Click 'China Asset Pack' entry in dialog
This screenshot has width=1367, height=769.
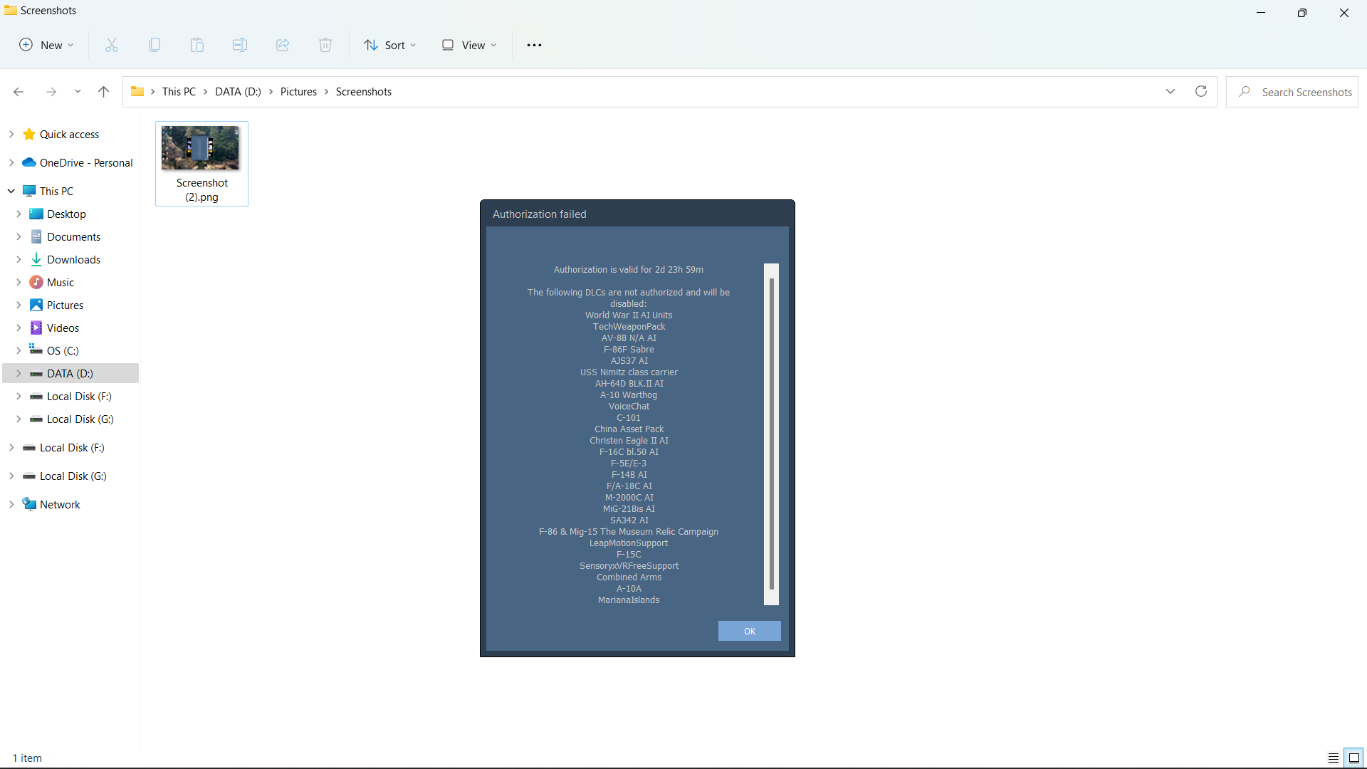coord(629,429)
